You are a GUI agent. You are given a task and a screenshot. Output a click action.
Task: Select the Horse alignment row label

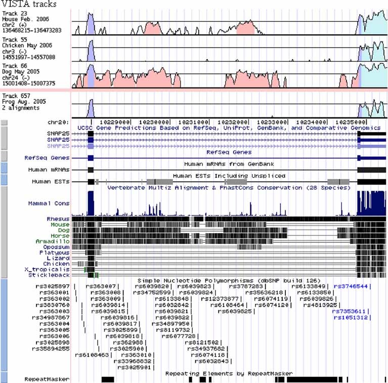click(60, 236)
